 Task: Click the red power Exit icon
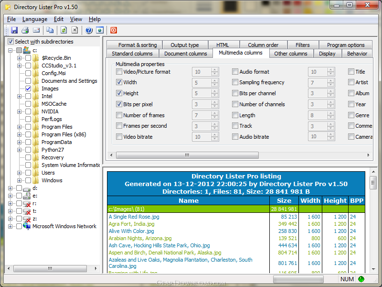pos(114,30)
